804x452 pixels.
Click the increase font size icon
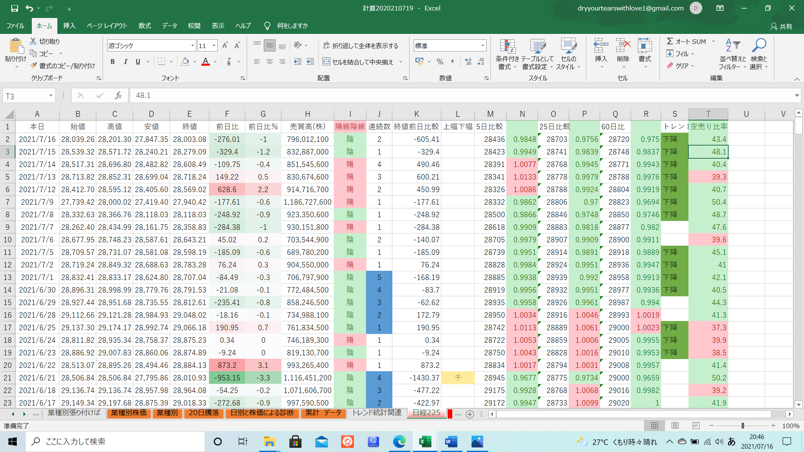[225, 46]
